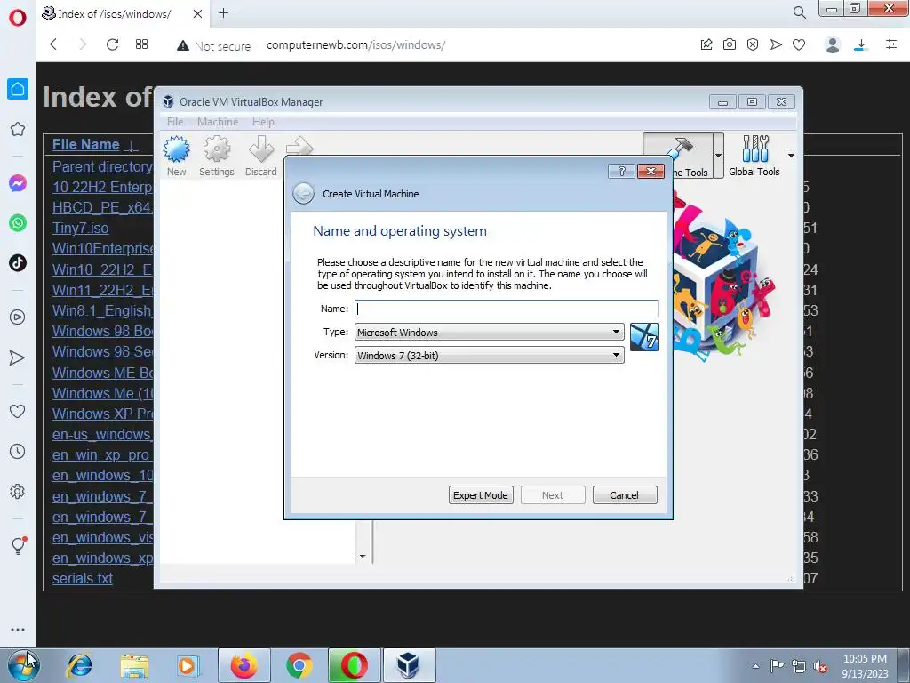The width and height of the screenshot is (910, 683).
Task: Open lightbulb tips icon in Opera sidebar
Action: [x=19, y=545]
